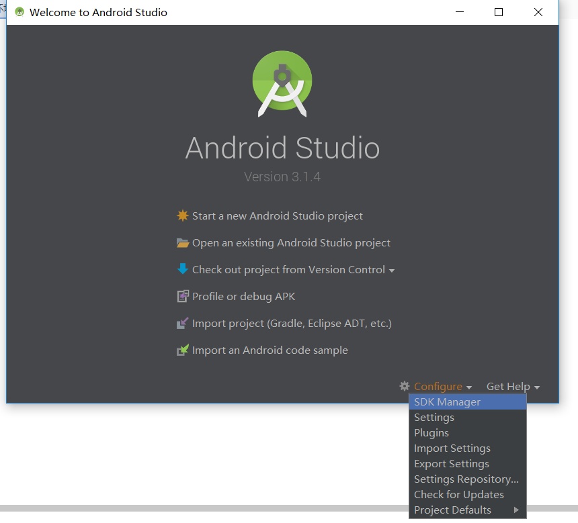This screenshot has width=578, height=523.
Task: Choose Import Settings menu entry
Action: click(x=467, y=448)
